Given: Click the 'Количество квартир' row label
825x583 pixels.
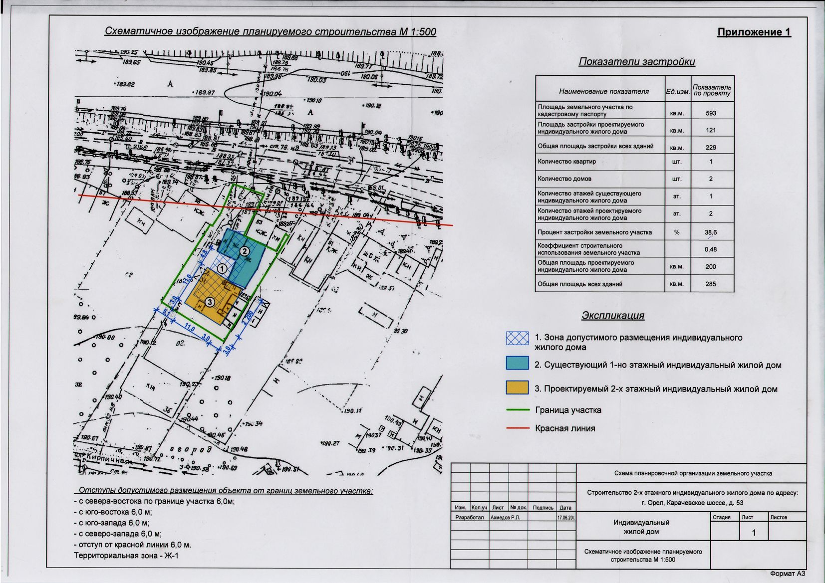Looking at the screenshot, I should coord(566,162).
